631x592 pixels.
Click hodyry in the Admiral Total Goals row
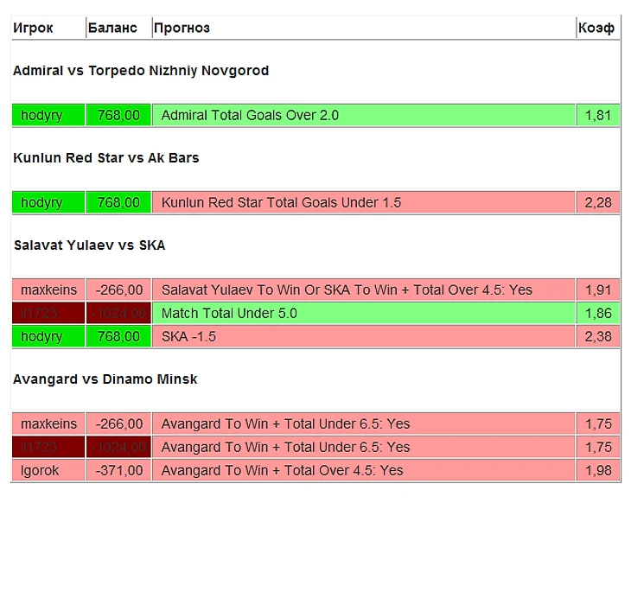[48, 115]
